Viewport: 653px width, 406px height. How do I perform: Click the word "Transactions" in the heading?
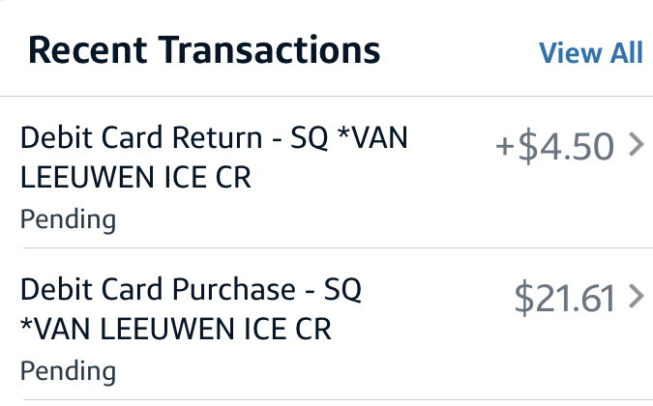(x=270, y=49)
